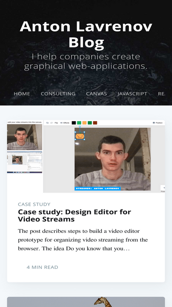Open the JAVASCRIPT menu item
Image resolution: width=172 pixels, height=307 pixels.
click(132, 94)
